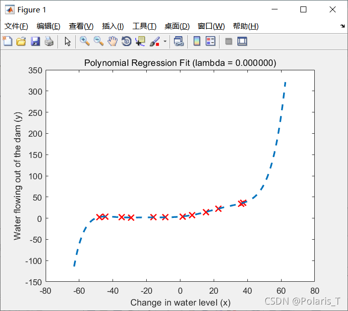348x311 pixels.
Task: Maximize the Figure 1 window
Action: coord(303,9)
